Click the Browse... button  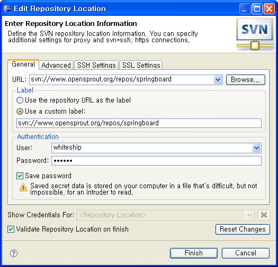point(246,80)
